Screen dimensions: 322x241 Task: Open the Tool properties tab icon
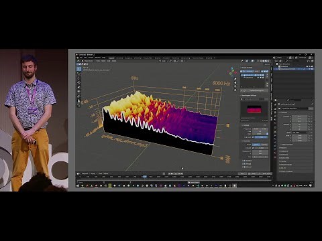pos(275,104)
